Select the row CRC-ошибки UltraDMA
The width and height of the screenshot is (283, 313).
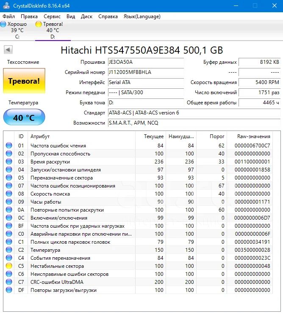tap(138, 282)
